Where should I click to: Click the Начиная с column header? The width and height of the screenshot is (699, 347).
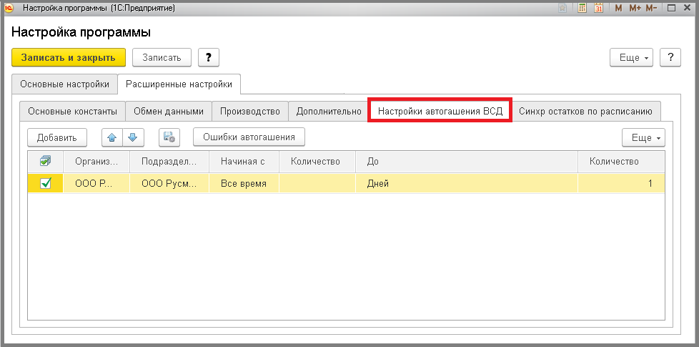coord(244,162)
